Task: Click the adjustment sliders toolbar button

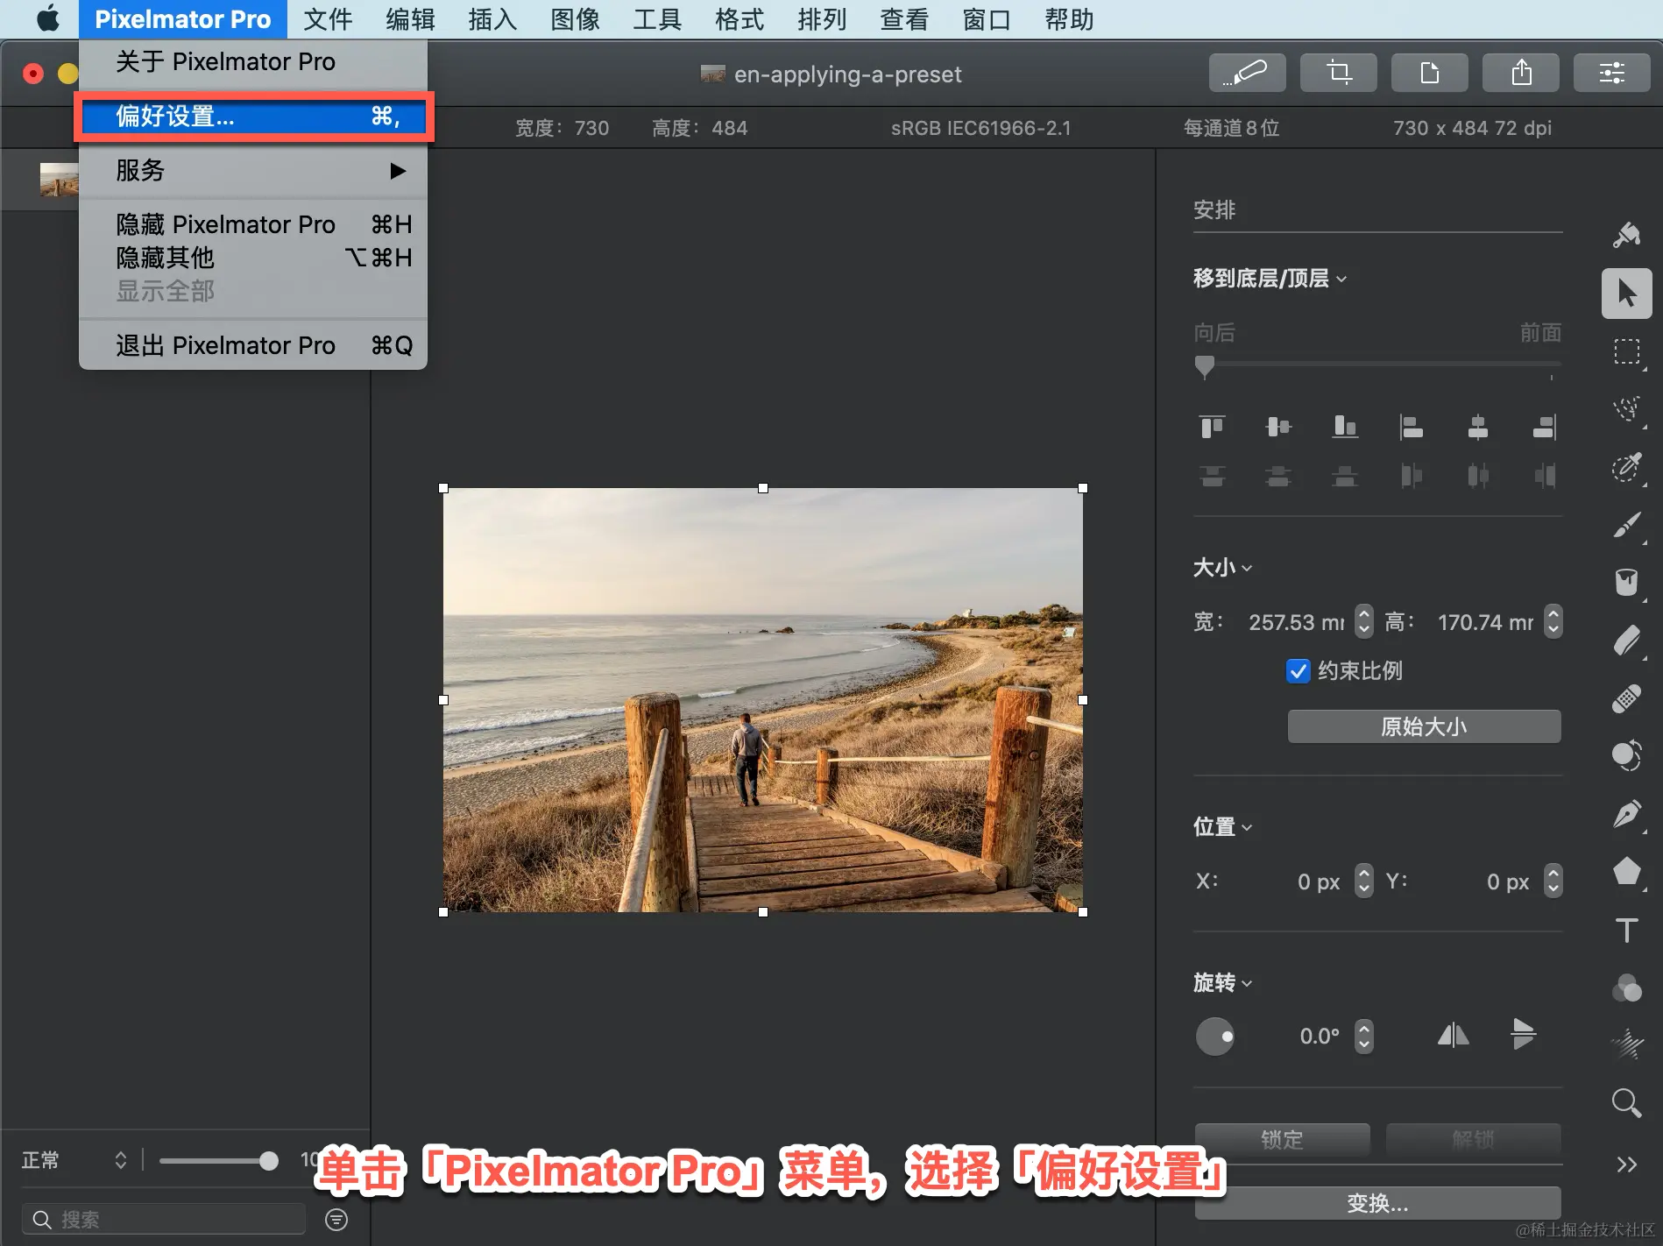Action: [1611, 73]
